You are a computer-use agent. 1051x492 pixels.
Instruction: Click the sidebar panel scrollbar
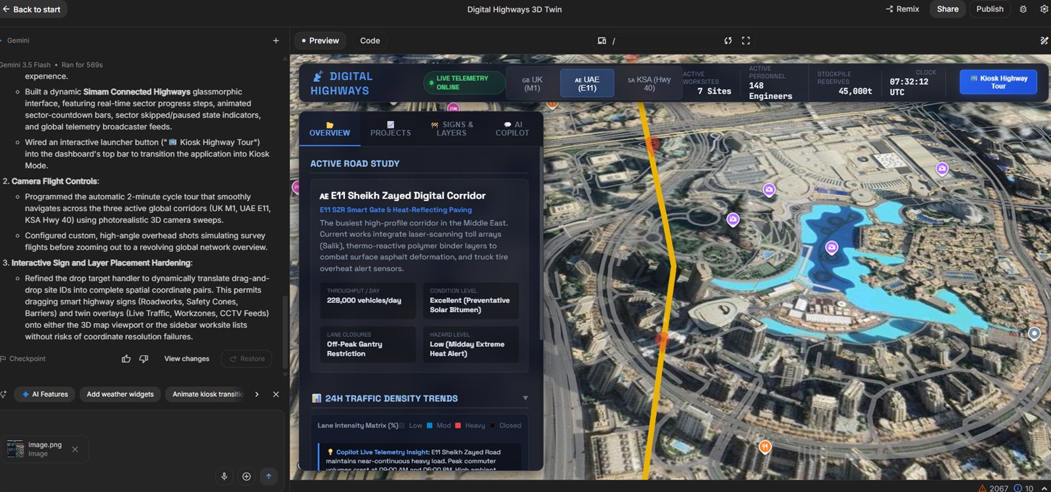pyautogui.click(x=541, y=243)
